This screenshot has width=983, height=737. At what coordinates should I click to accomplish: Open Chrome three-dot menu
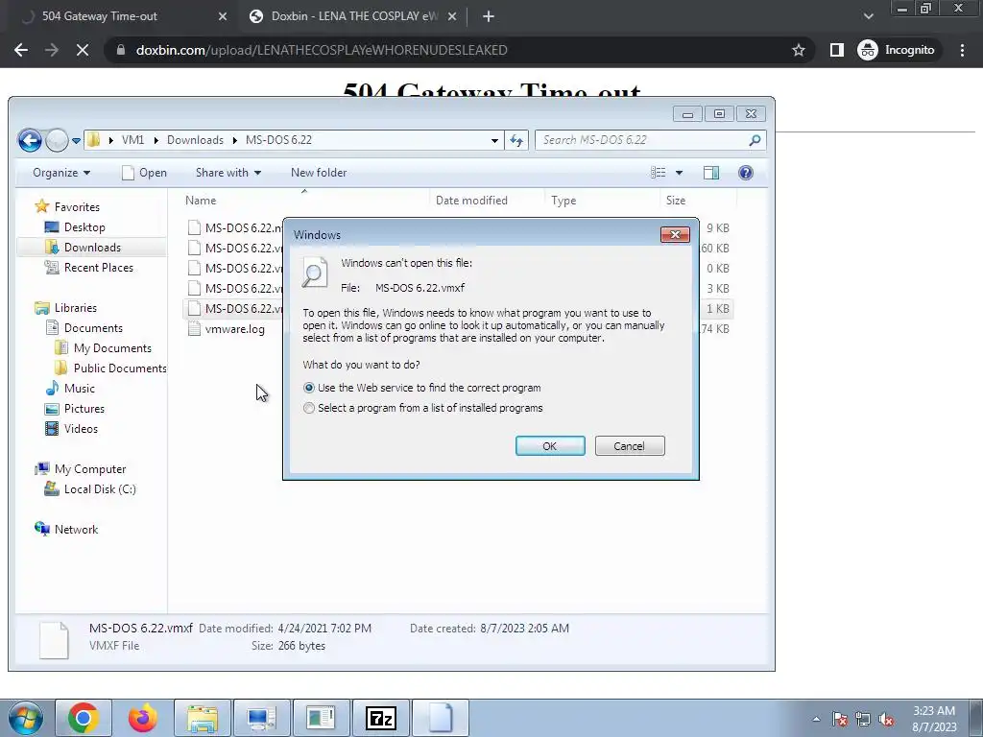tap(962, 50)
